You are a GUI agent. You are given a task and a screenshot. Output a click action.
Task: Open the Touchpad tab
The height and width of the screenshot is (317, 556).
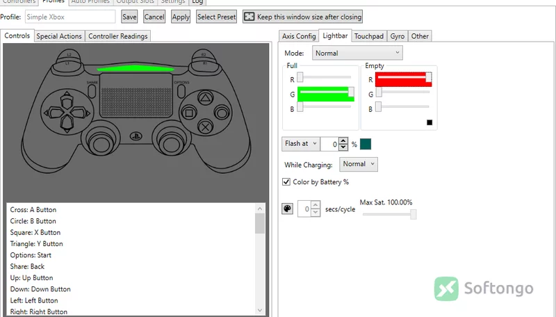click(369, 36)
